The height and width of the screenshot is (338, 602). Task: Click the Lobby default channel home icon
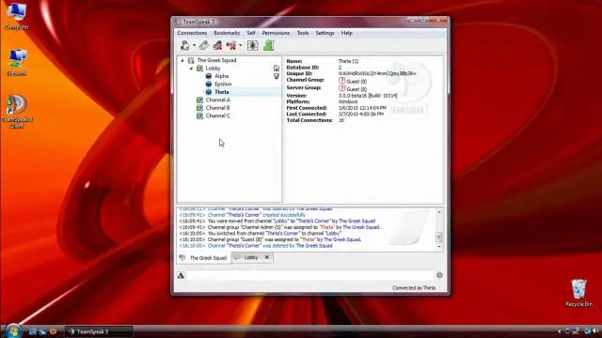point(277,69)
